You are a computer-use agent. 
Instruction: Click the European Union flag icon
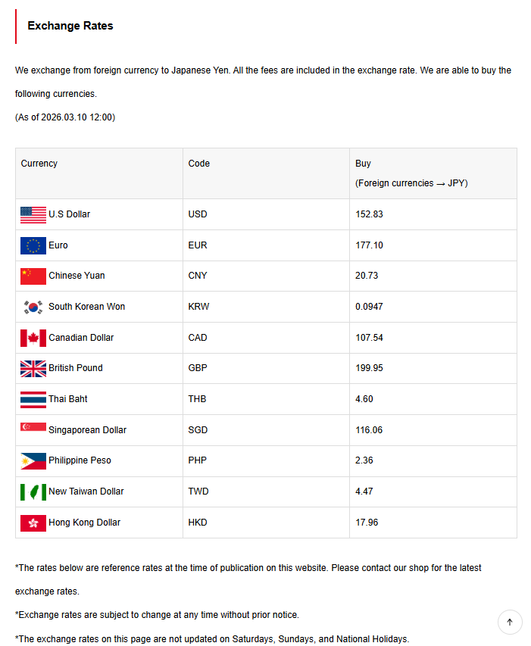[x=33, y=245]
